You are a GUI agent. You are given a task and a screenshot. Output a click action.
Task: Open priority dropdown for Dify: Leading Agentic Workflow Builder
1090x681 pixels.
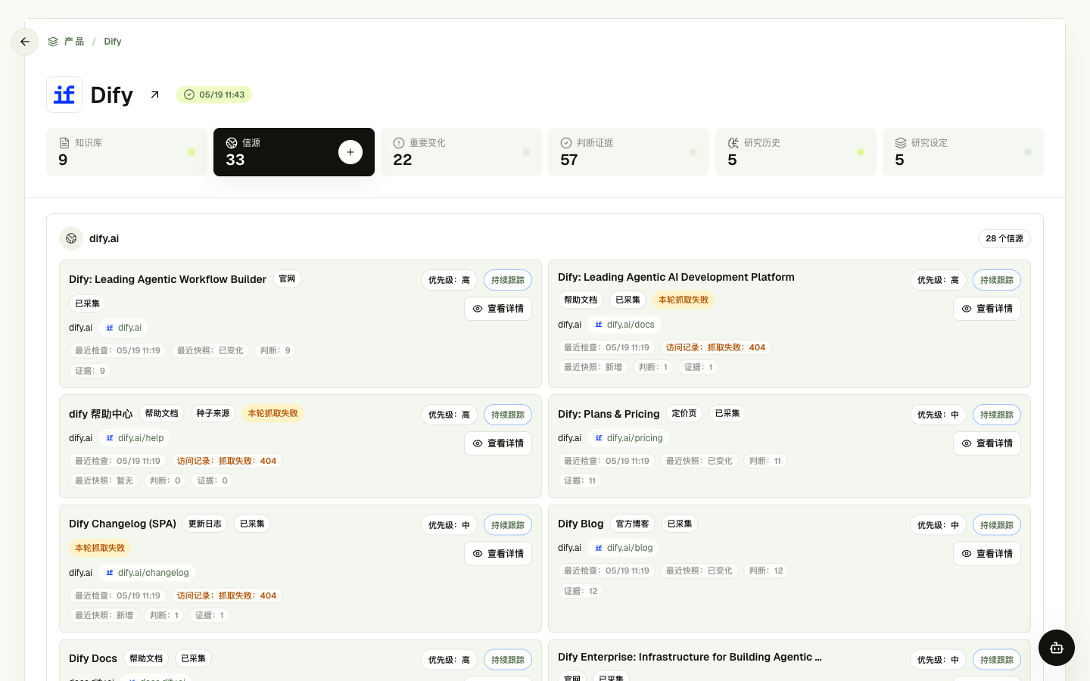point(449,280)
